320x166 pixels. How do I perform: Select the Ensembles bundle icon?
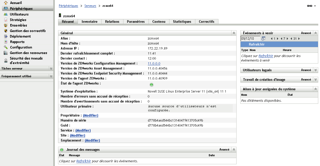point(6,25)
